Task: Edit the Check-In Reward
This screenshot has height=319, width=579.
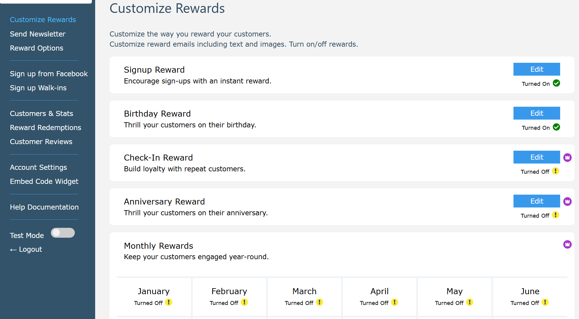Action: pyautogui.click(x=537, y=157)
